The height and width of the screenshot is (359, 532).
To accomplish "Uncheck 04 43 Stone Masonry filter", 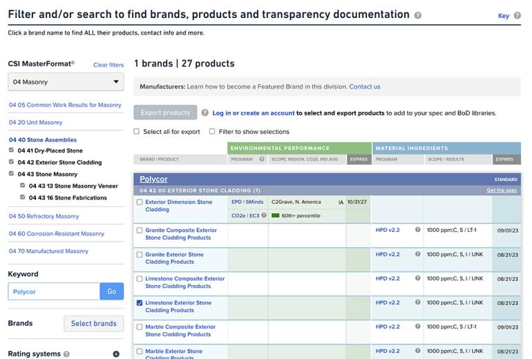I will tap(11, 173).
